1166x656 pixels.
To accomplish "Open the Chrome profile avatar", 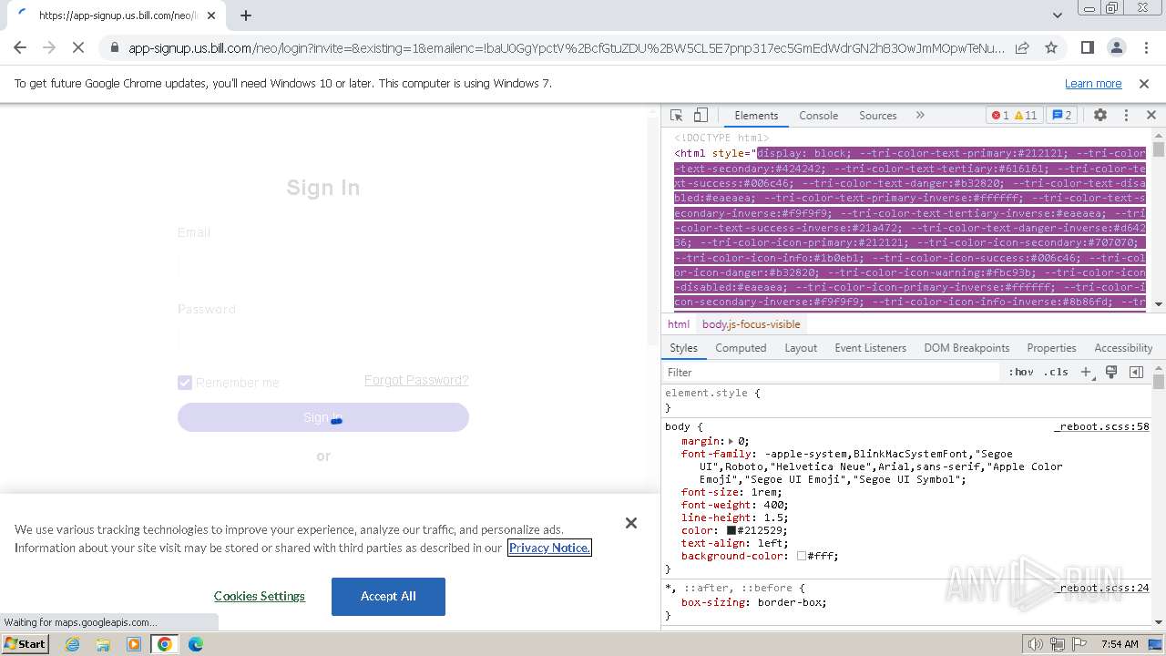I will (x=1116, y=47).
